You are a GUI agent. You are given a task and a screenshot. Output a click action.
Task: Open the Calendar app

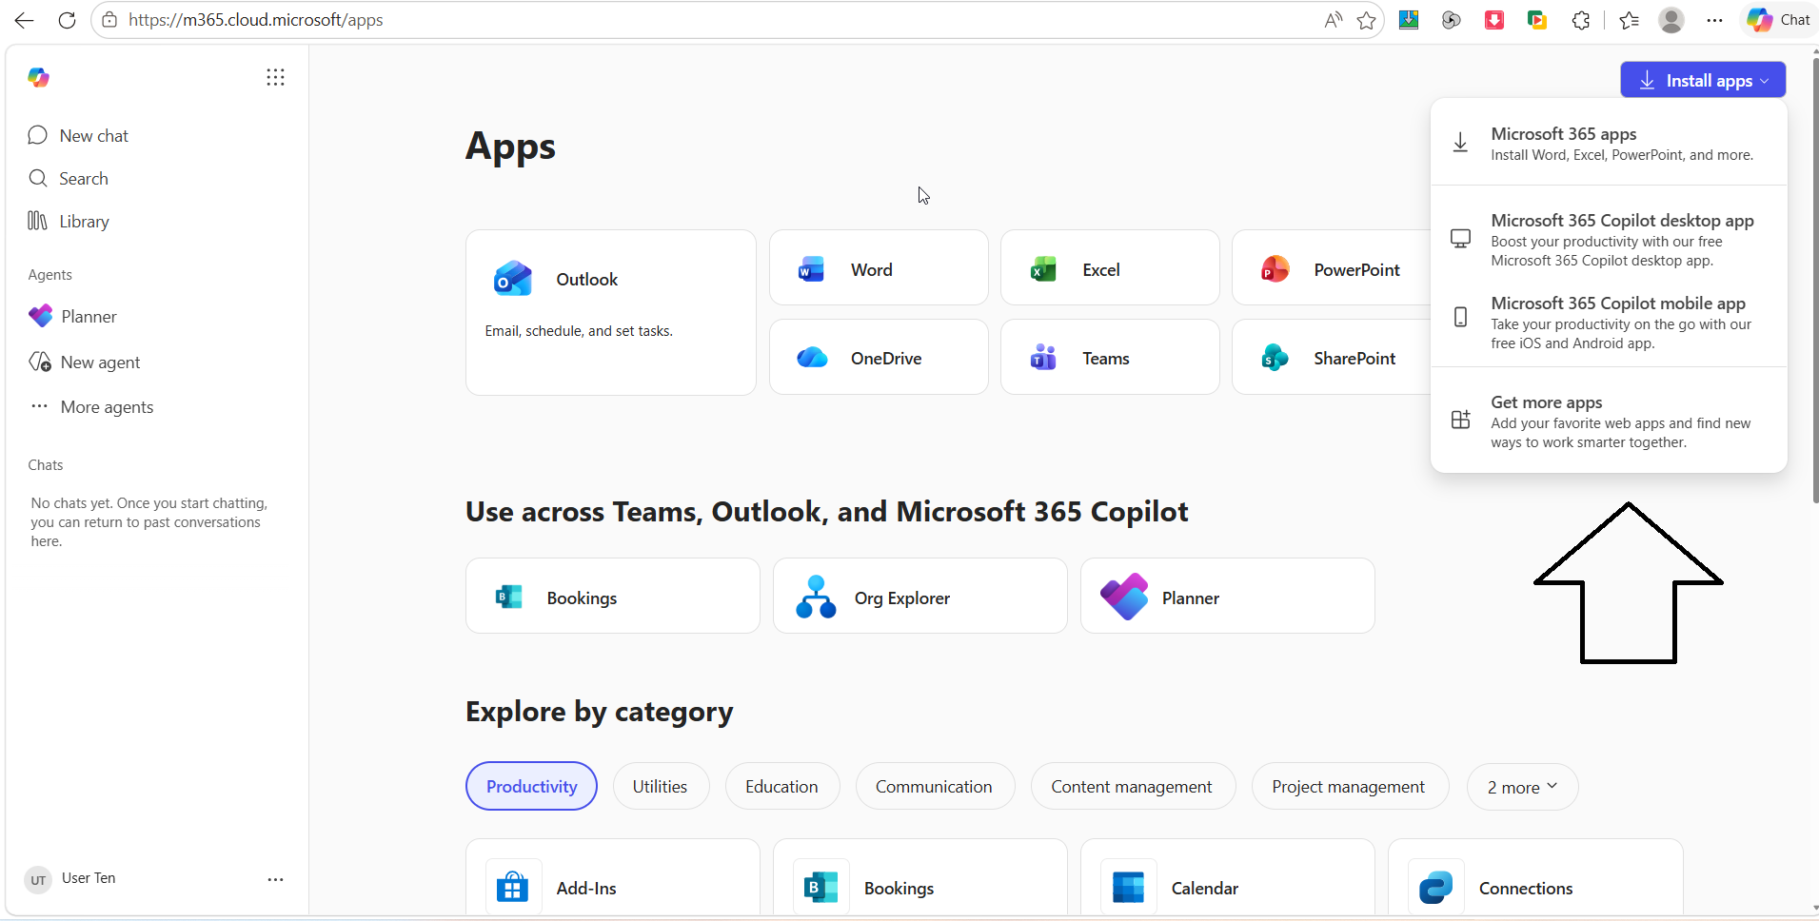(1228, 877)
